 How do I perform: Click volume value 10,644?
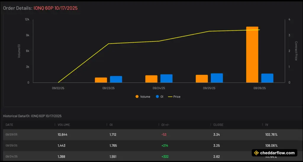[62, 134]
